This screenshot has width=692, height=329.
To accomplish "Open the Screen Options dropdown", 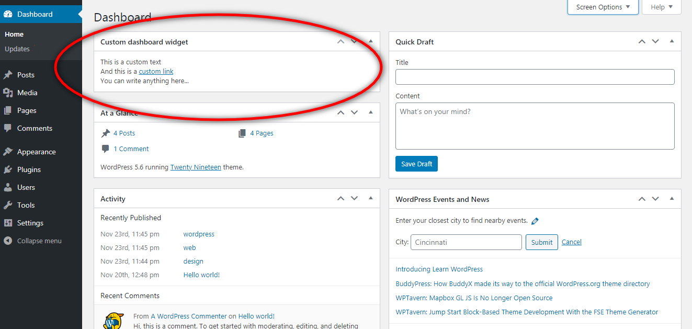I will (603, 7).
